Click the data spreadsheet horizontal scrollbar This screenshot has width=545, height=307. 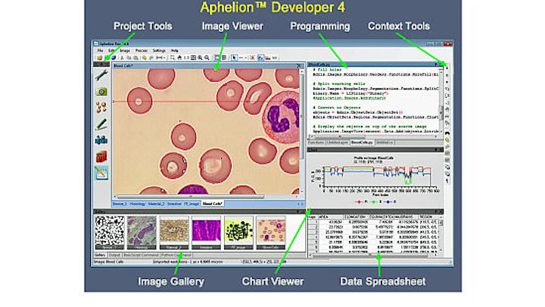click(370, 255)
